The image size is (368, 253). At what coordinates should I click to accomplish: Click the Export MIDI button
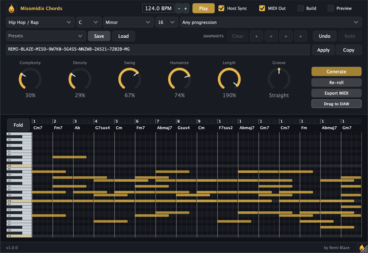coord(336,93)
